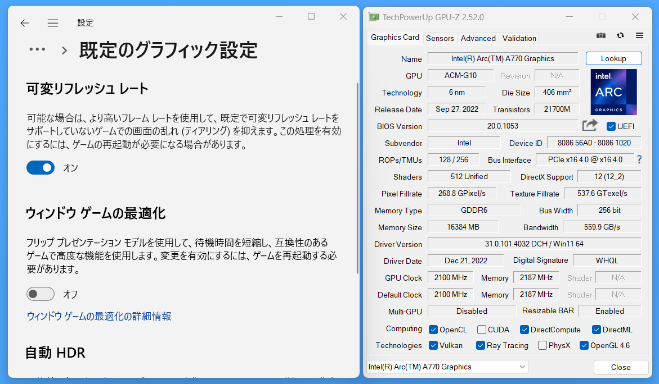Screen dimensions: 659x384
Task: Toggle the UEFI checkbox
Action: 611,126
